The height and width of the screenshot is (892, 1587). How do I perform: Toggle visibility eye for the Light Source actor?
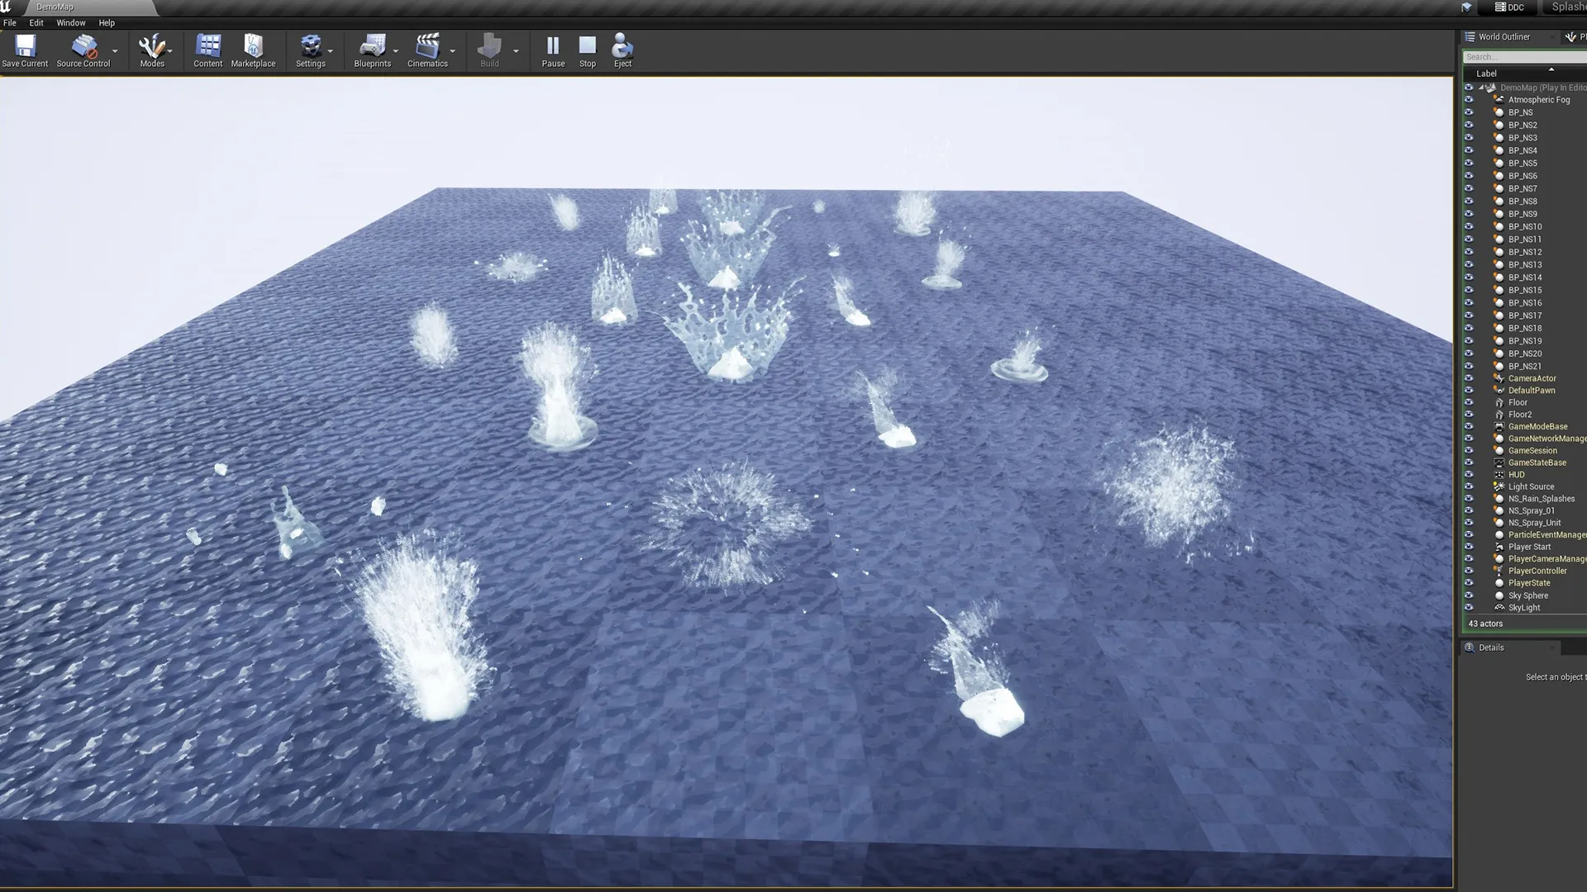point(1469,486)
